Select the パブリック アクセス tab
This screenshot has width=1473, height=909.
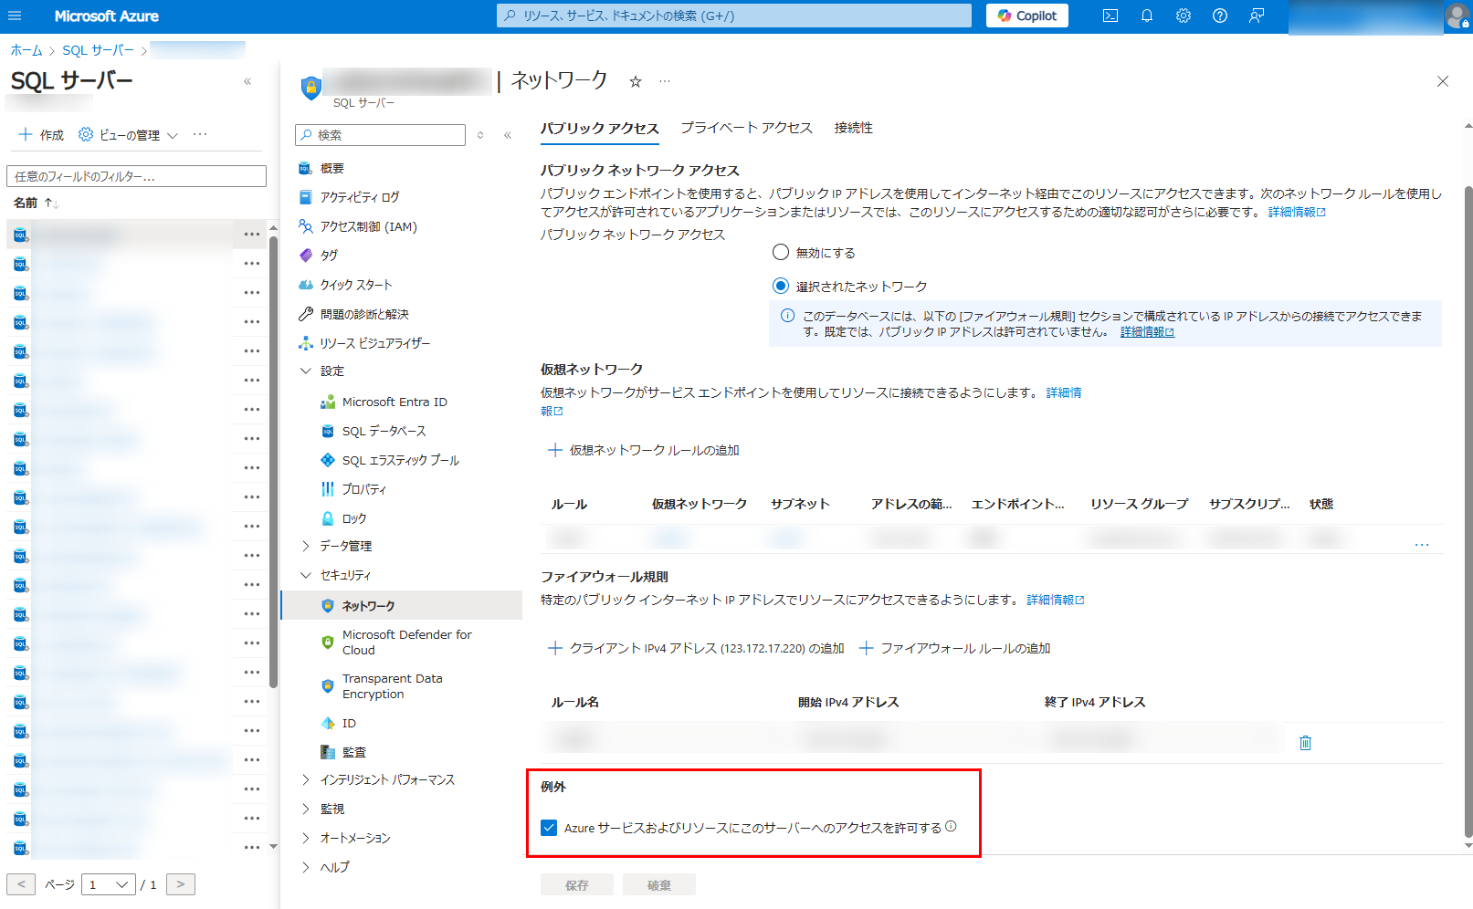point(599,129)
